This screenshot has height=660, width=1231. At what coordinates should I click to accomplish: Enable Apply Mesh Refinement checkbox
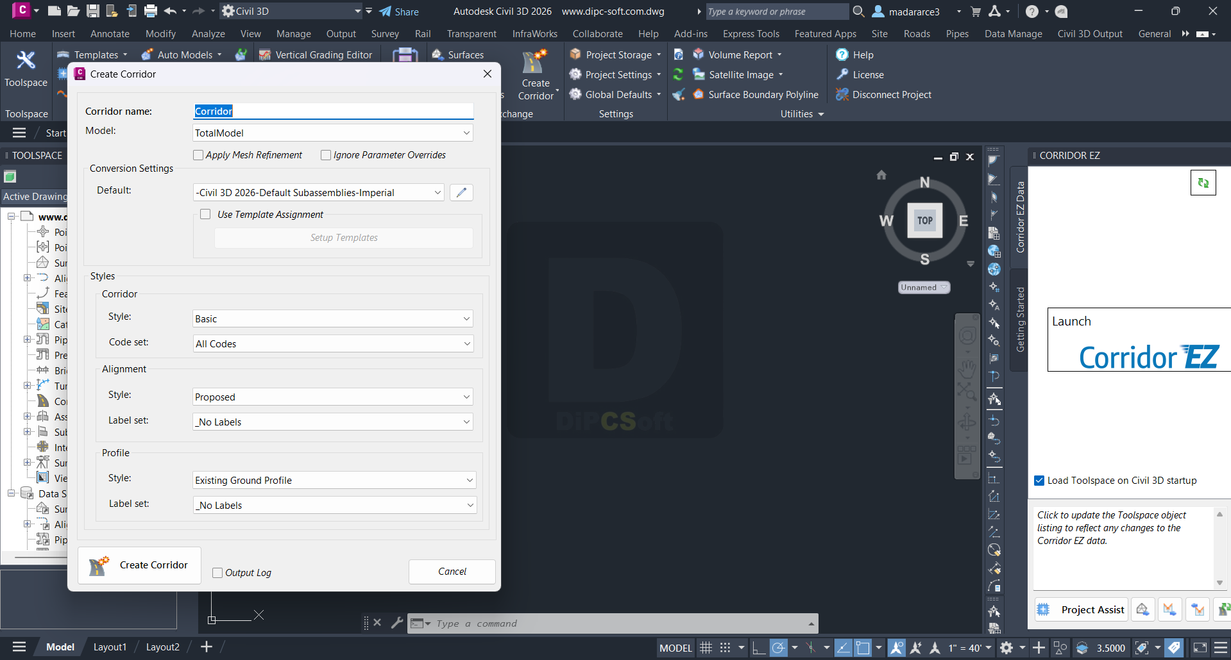pos(198,155)
